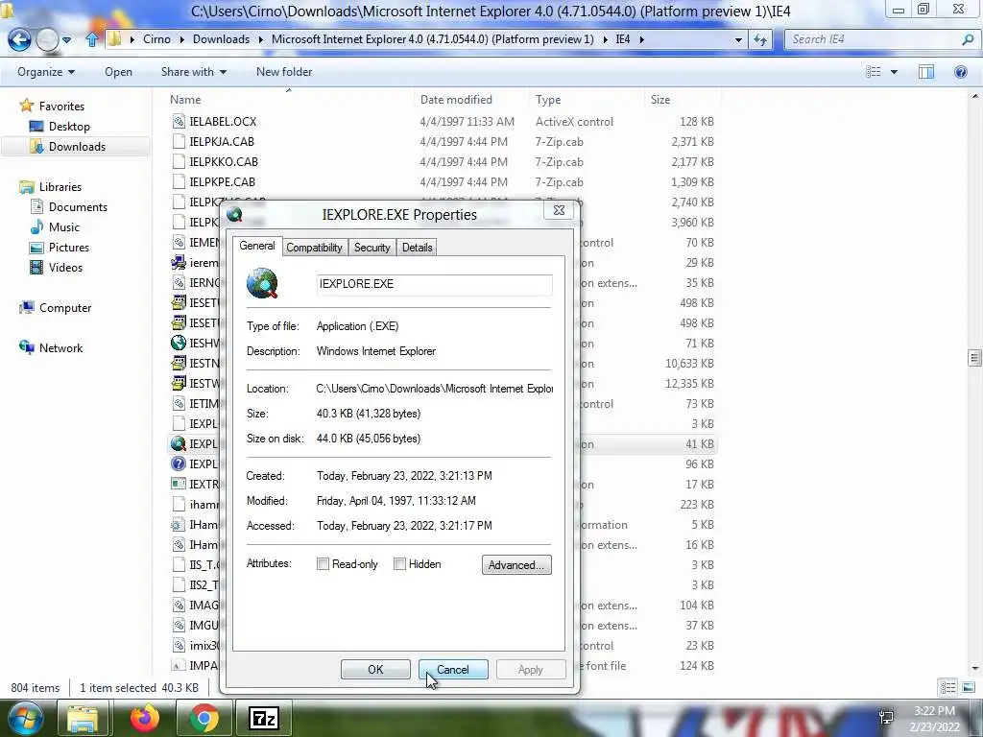The height and width of the screenshot is (737, 983).
Task: Enable the Read-only checkbox
Action: coord(323,564)
